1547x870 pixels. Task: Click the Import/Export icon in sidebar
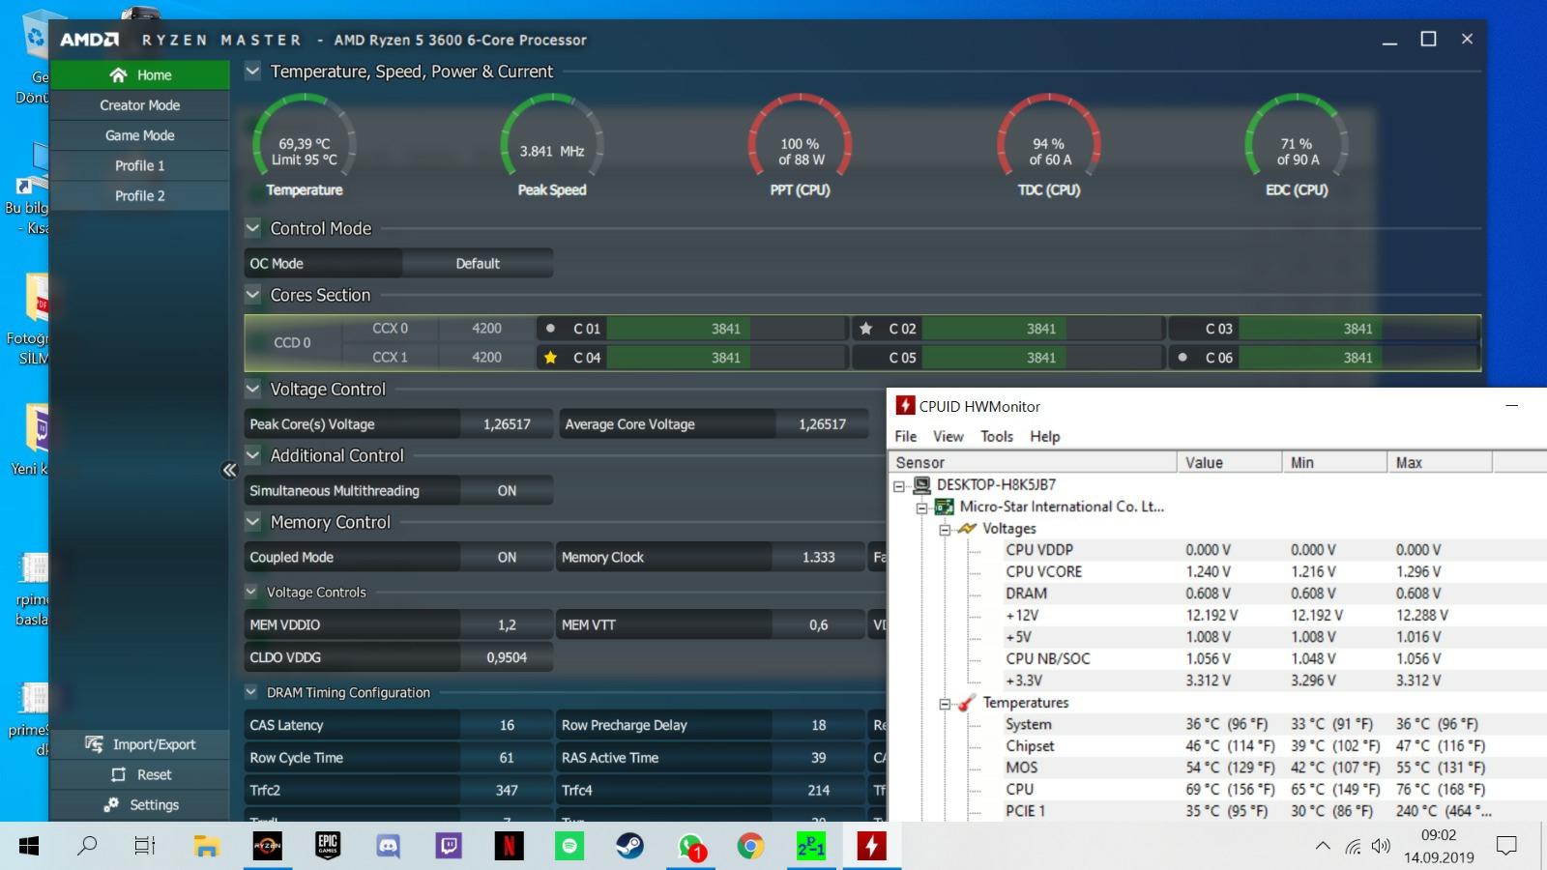click(94, 744)
